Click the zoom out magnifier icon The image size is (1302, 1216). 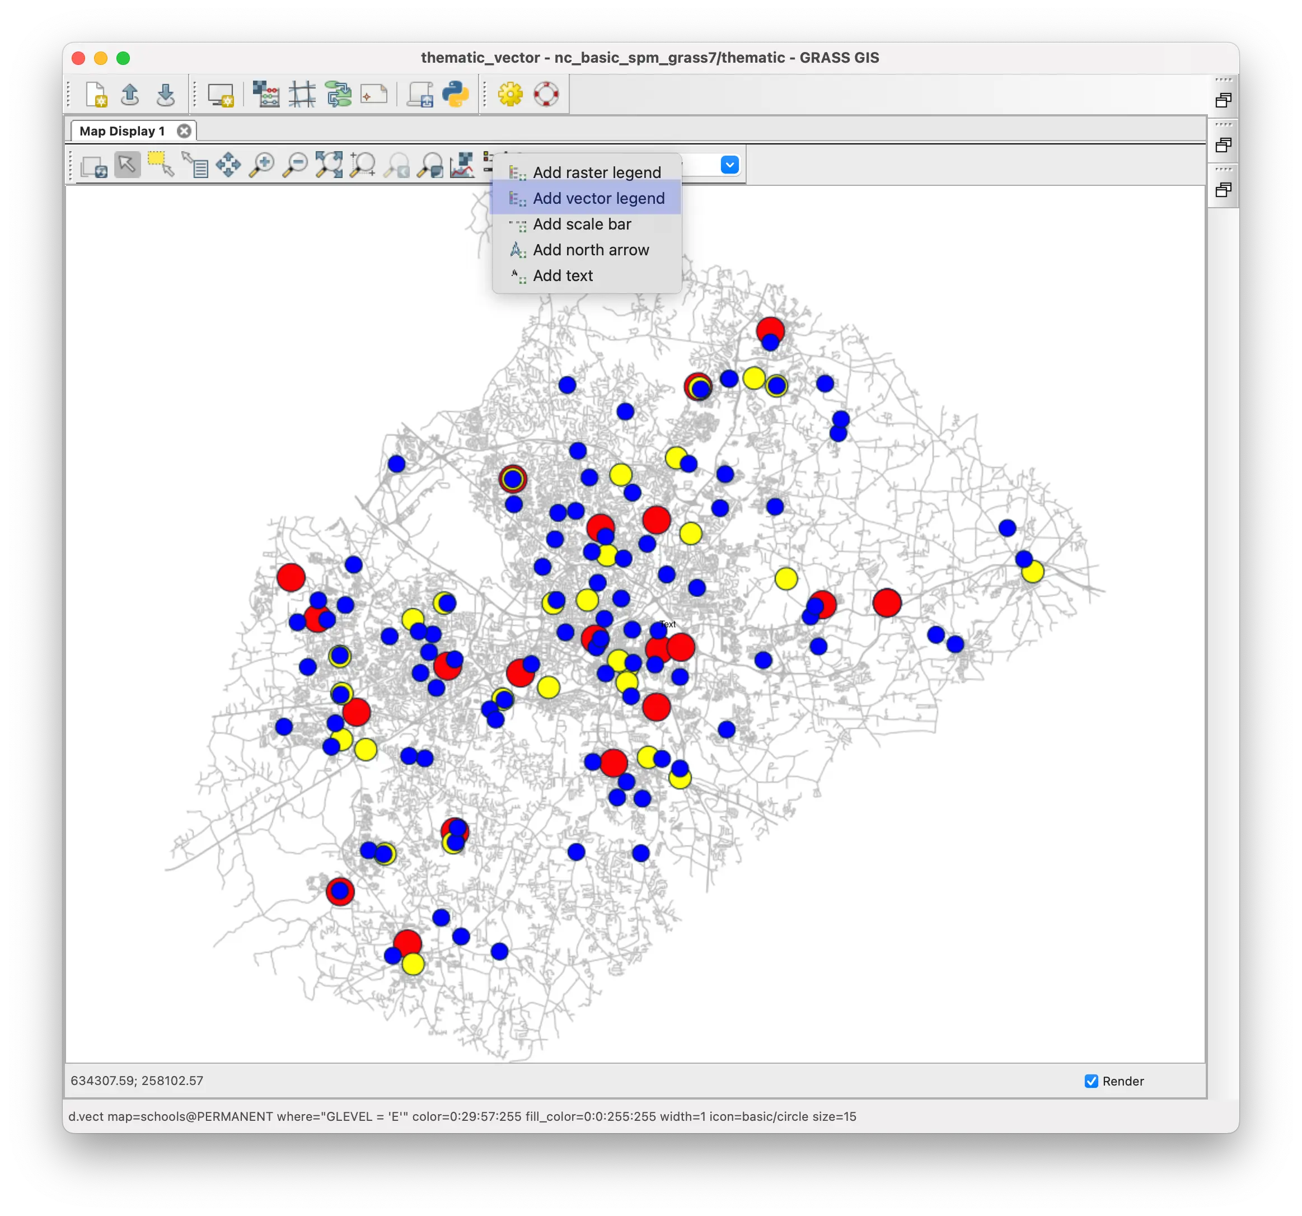click(295, 165)
